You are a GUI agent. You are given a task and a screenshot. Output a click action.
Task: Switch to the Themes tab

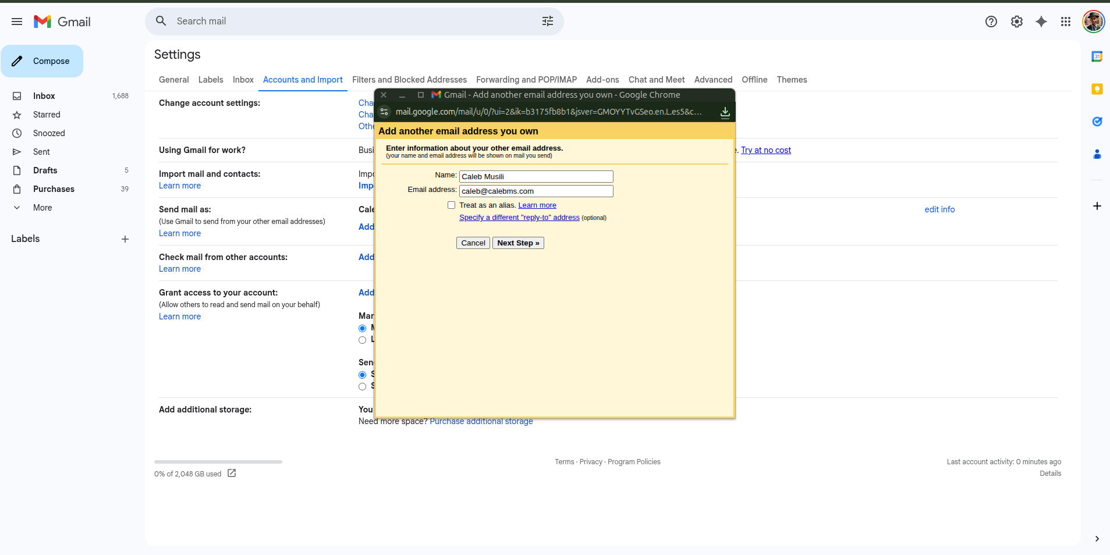click(792, 80)
